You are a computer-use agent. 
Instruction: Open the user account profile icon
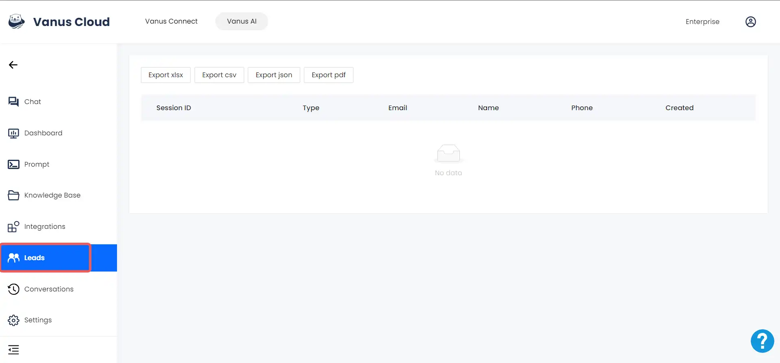(750, 22)
